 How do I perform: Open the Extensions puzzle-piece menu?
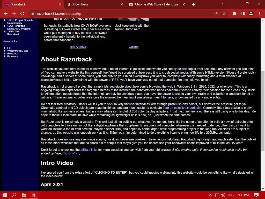[x=234, y=13]
